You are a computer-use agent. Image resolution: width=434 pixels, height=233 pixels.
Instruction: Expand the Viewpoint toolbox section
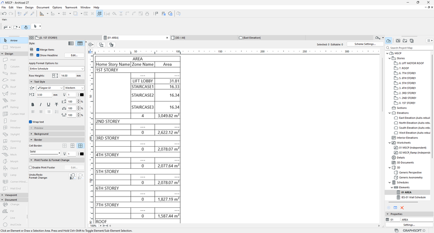(3, 195)
